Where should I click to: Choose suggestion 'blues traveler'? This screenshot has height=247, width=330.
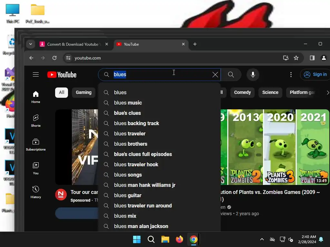pos(159,133)
